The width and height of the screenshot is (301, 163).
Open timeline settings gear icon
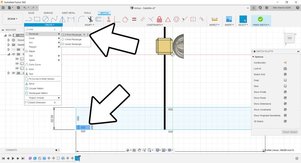(297, 158)
